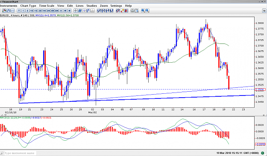Click the 19 Mar 2010 GMT clock

(x=238, y=153)
